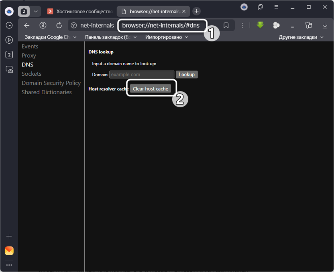Open Yandex home page icon
Image resolution: width=334 pixels, height=272 pixels.
pos(43,26)
